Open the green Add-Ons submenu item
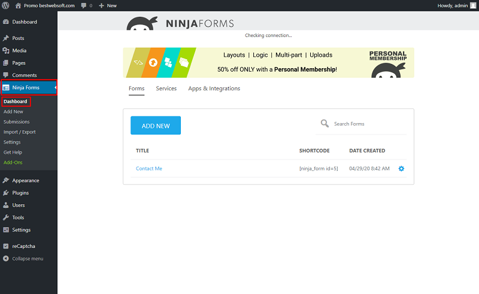This screenshot has width=479, height=294. click(13, 163)
